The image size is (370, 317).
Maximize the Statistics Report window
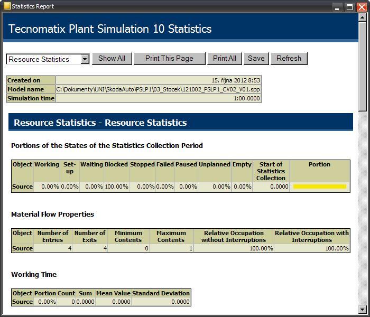click(x=349, y=7)
